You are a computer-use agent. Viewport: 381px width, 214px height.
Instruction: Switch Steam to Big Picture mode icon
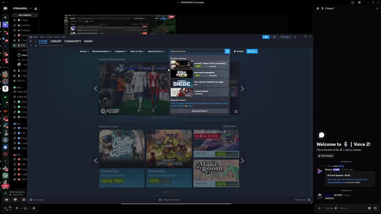[295, 37]
